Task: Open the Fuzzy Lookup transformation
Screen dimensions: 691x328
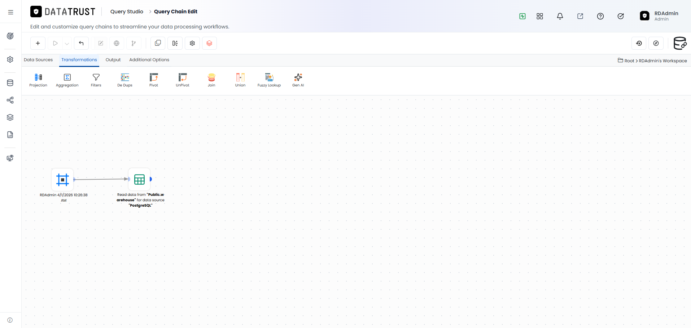Action: point(269,80)
